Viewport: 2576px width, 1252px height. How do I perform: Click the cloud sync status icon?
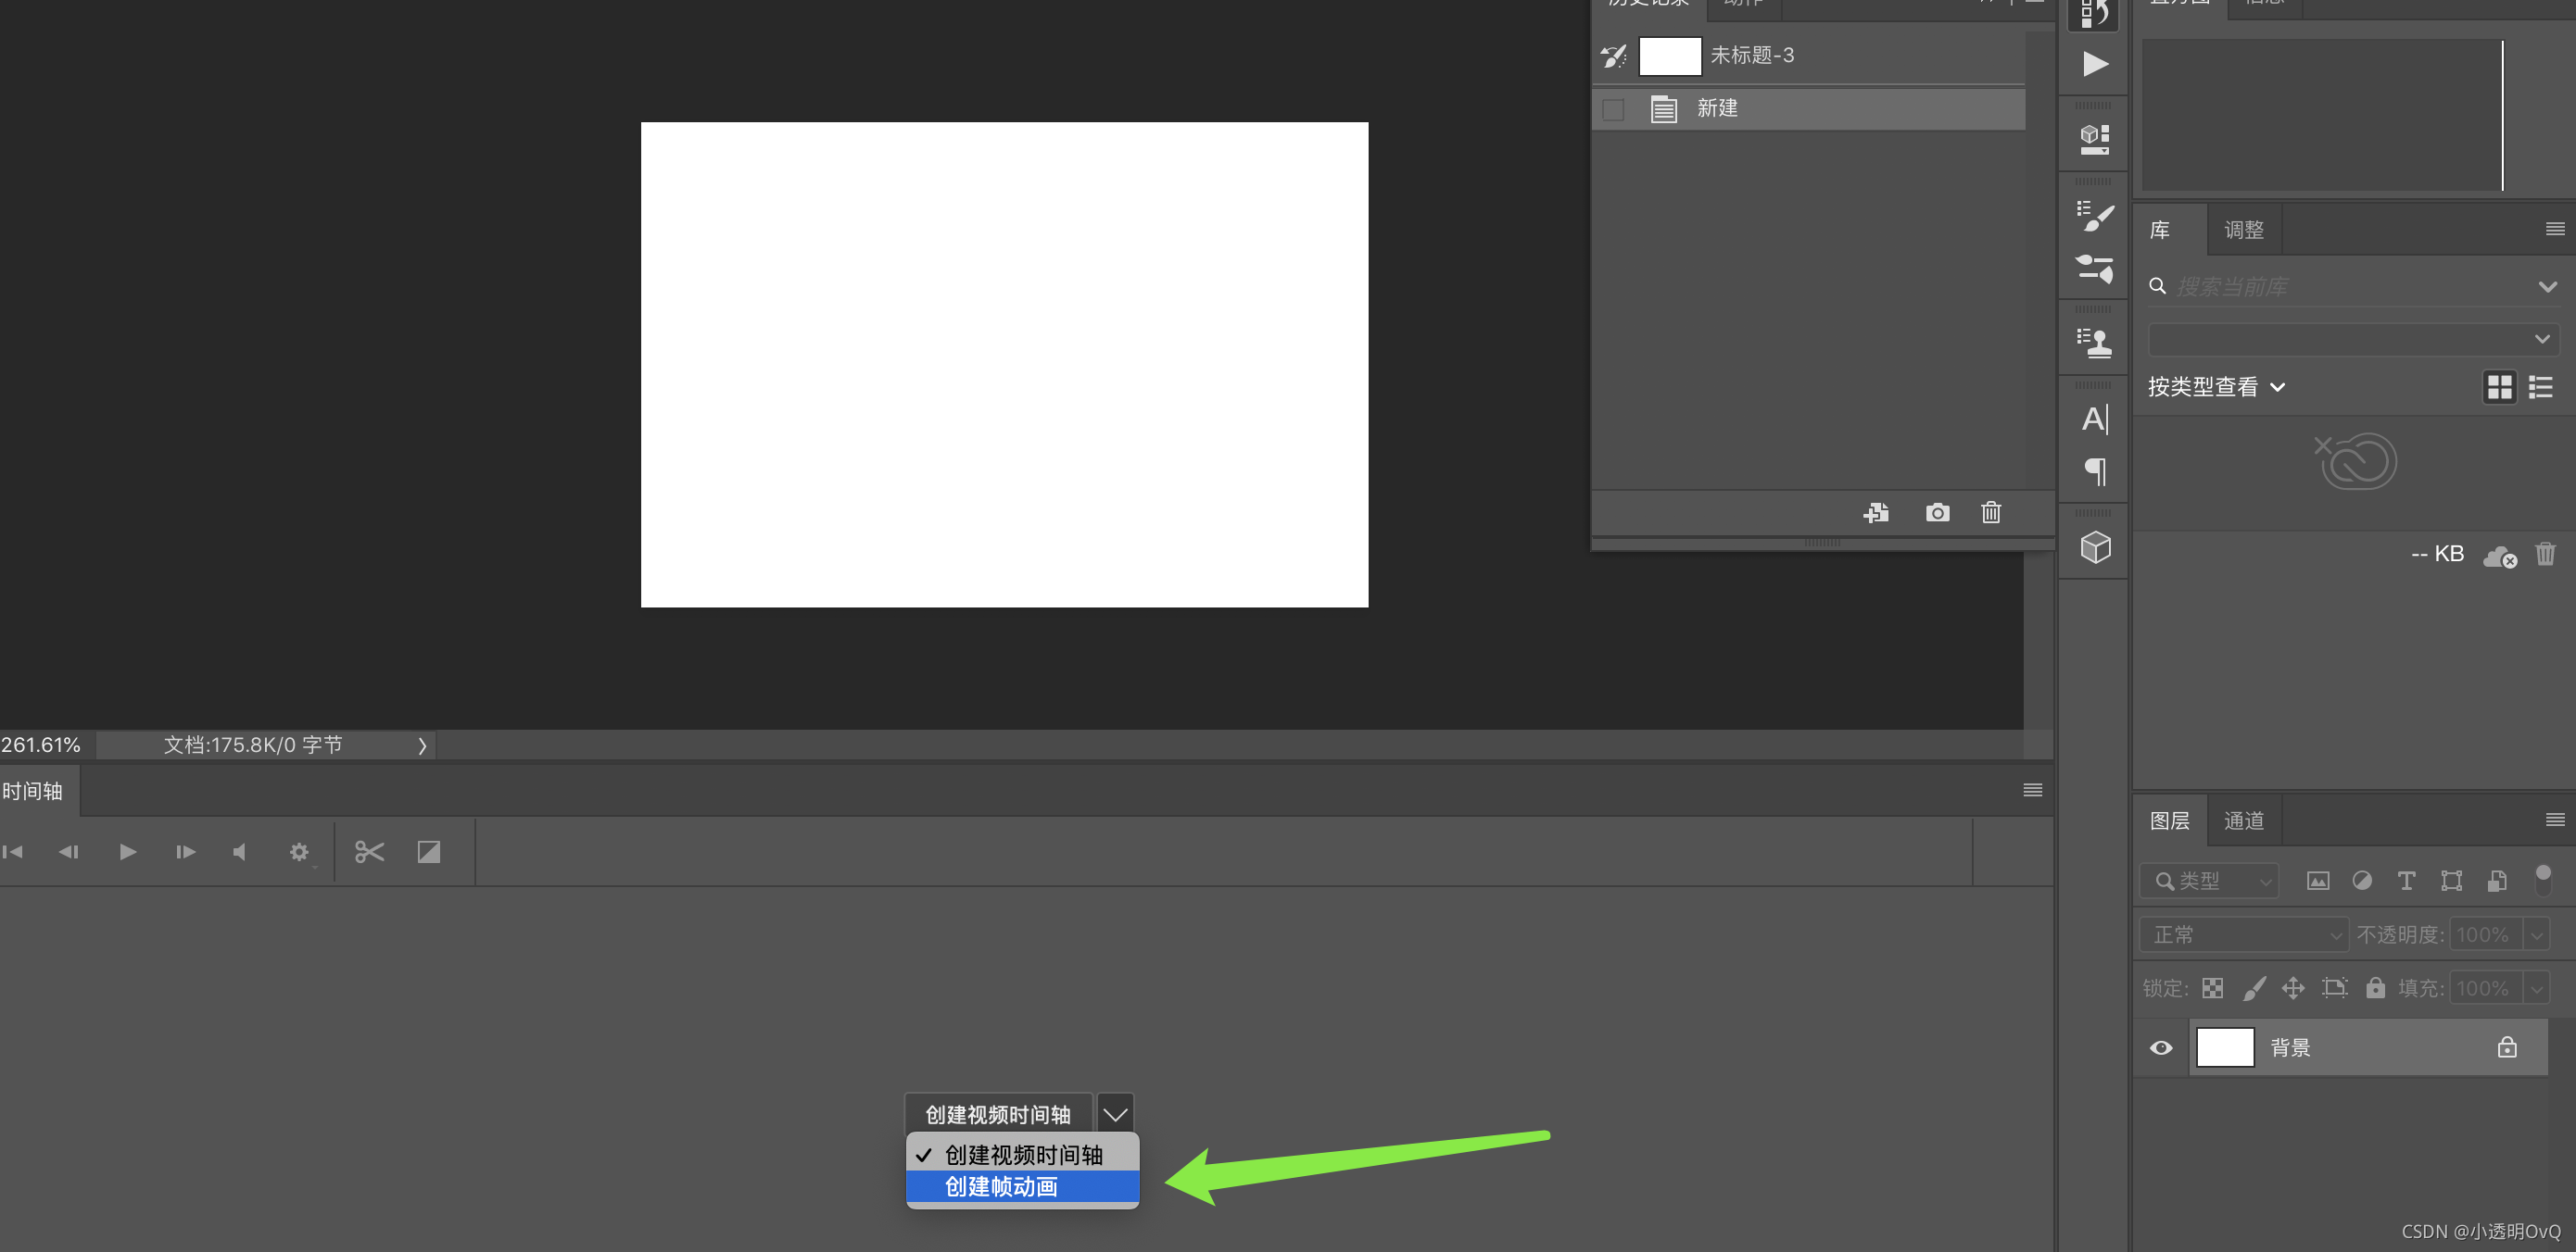point(2500,556)
